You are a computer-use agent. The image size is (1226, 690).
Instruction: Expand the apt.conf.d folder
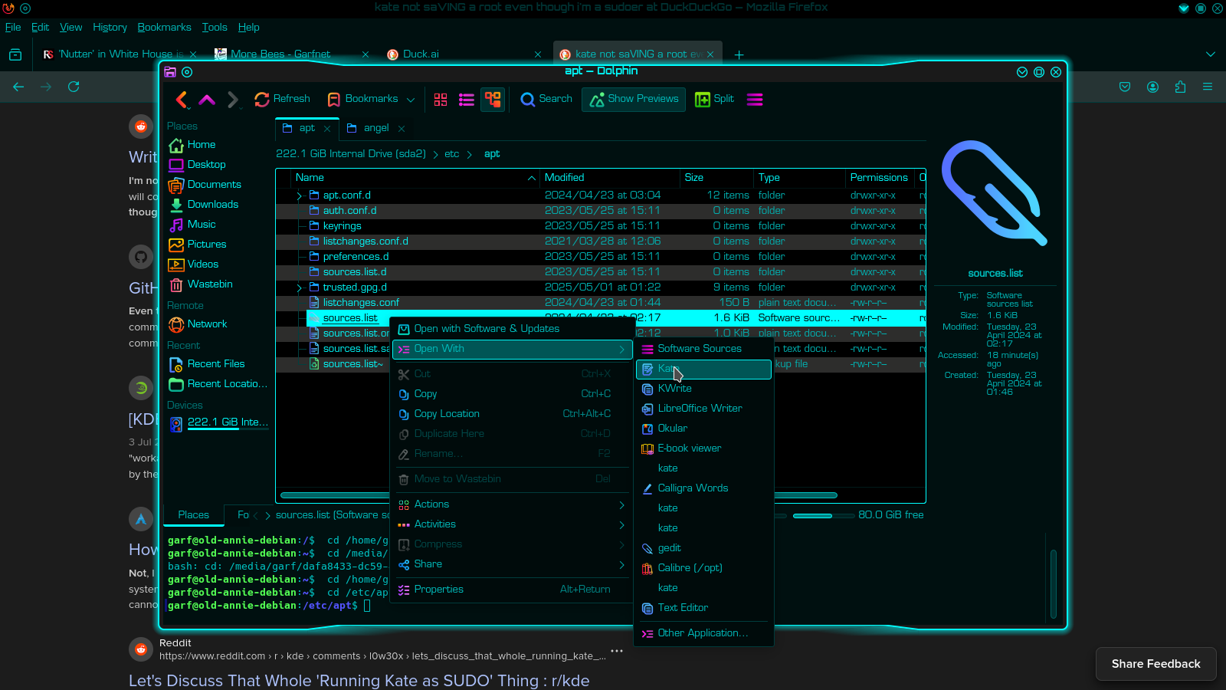tap(300, 195)
